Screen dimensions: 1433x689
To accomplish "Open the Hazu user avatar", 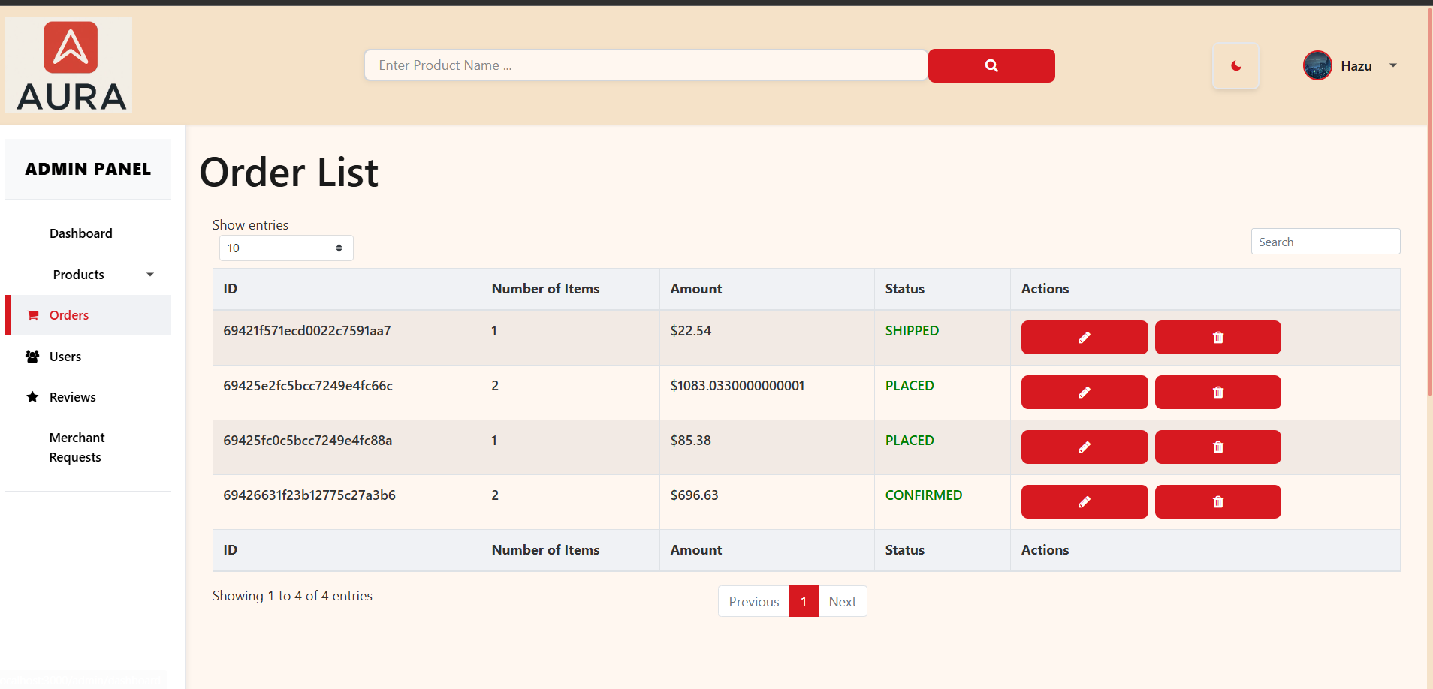I will pyautogui.click(x=1317, y=65).
